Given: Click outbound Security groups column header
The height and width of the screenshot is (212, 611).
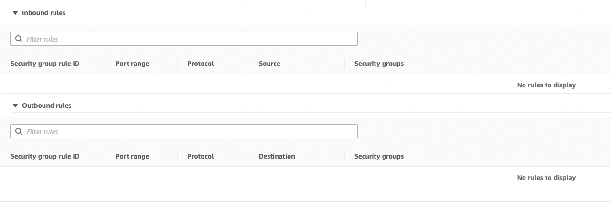Looking at the screenshot, I should point(379,156).
